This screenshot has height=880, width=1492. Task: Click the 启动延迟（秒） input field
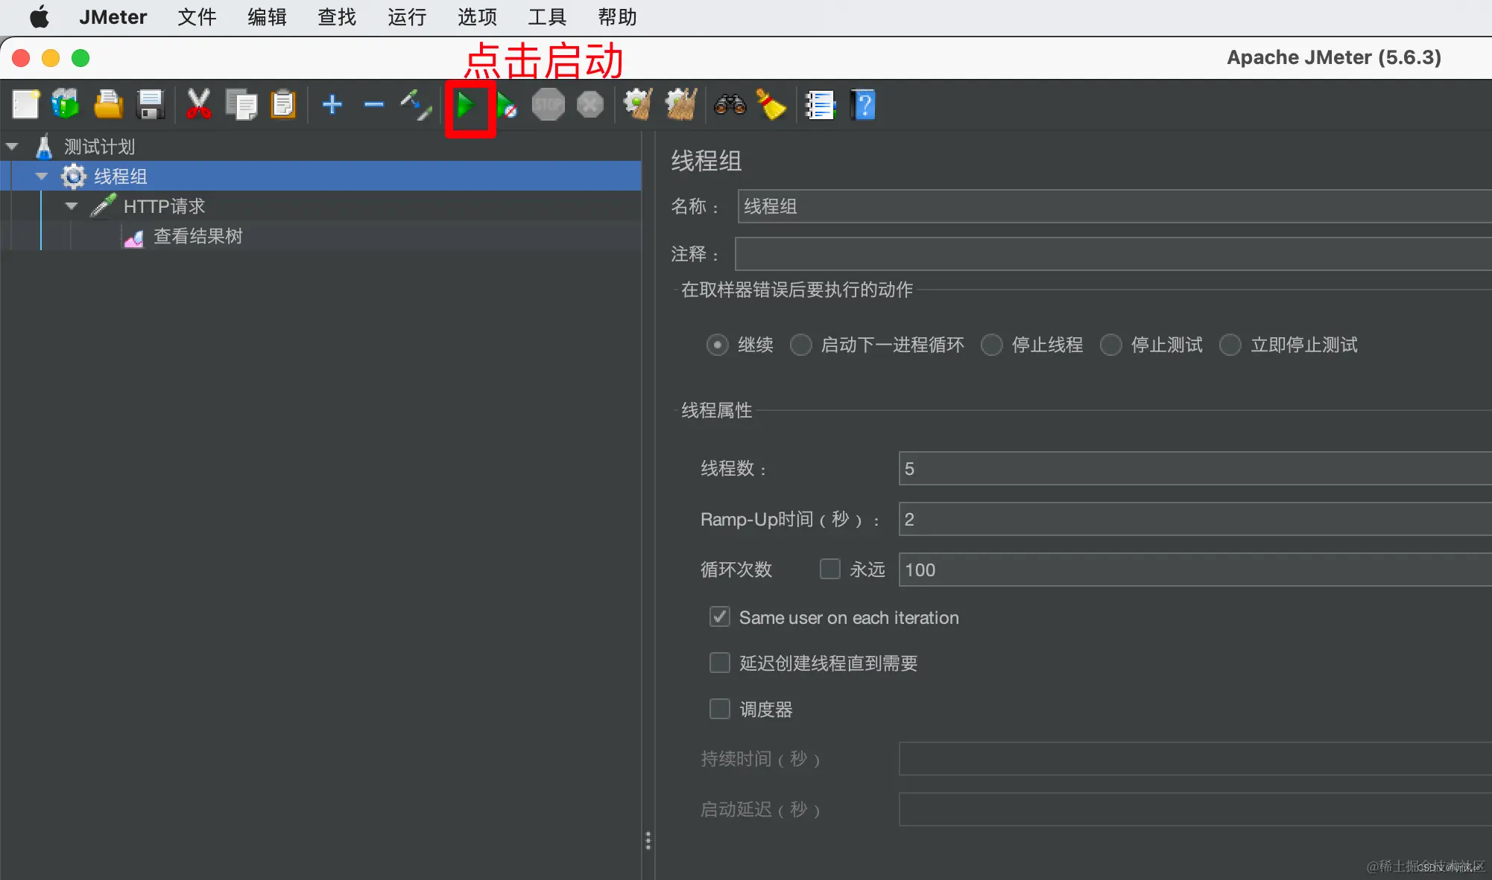pyautogui.click(x=1195, y=809)
